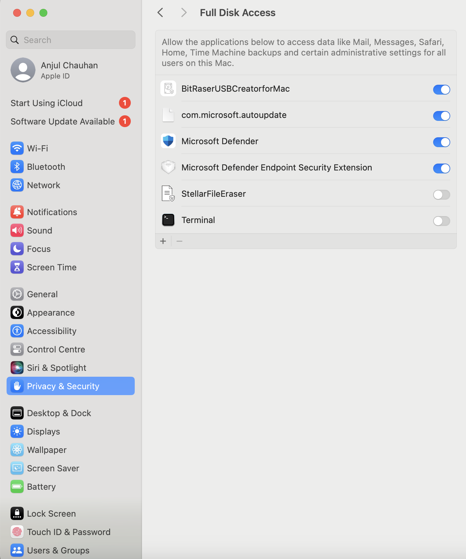Viewport: 466px width, 559px height.
Task: Click Software Update red badge
Action: [125, 122]
